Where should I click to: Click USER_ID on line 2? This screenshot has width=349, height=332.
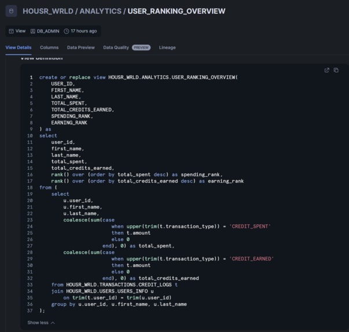(x=62, y=84)
